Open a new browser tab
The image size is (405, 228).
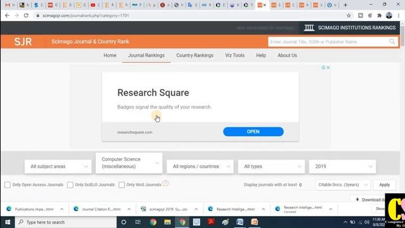[346, 5]
